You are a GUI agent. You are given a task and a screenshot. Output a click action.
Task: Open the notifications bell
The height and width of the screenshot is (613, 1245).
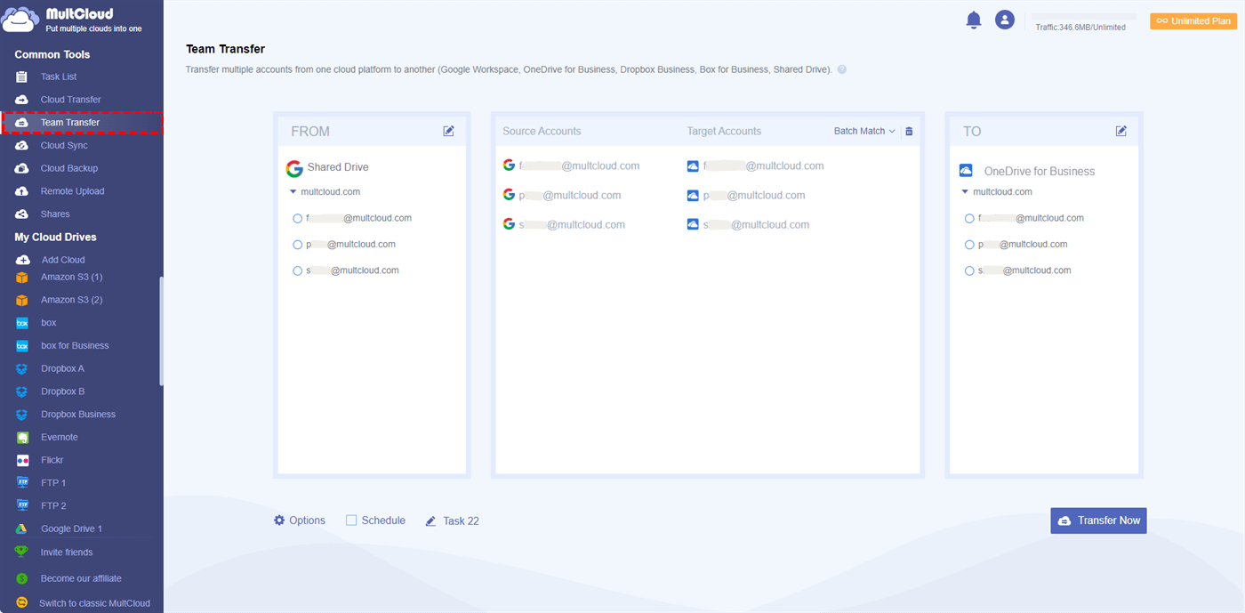974,20
